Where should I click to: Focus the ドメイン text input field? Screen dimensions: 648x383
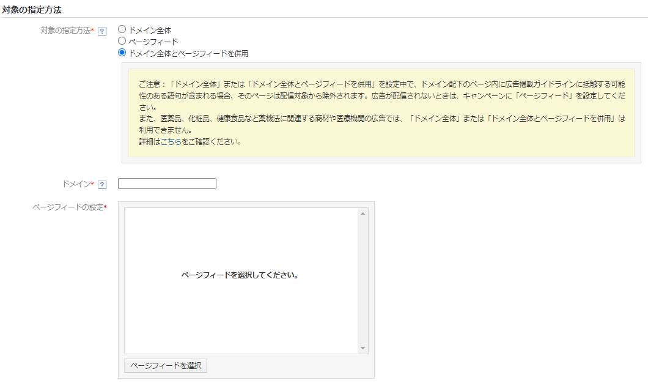click(x=167, y=184)
